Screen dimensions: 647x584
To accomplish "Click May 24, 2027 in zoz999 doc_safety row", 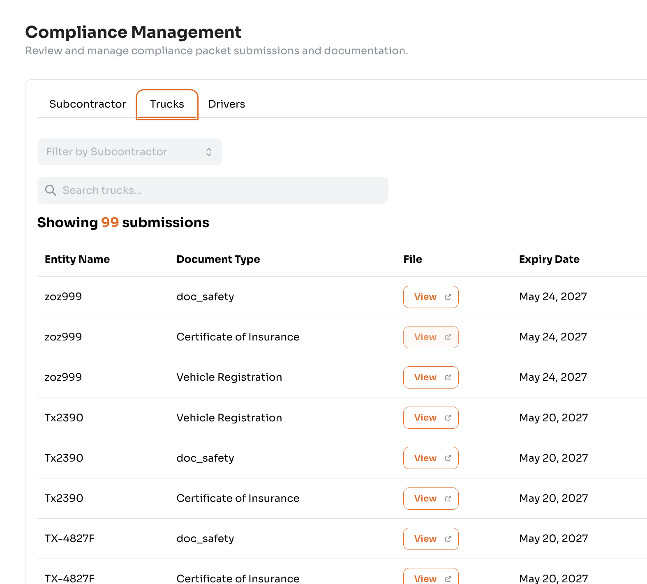I will [553, 297].
